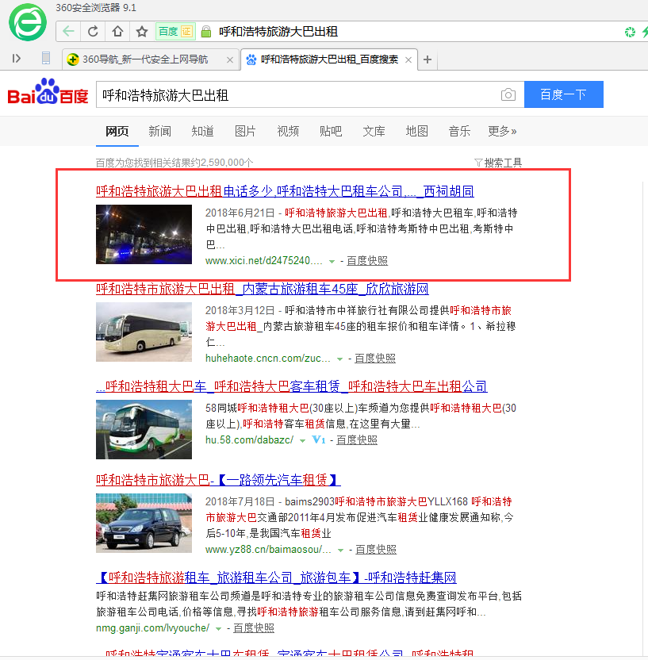Open the night buses thumbnail of 西祠胡同 result

click(x=144, y=235)
